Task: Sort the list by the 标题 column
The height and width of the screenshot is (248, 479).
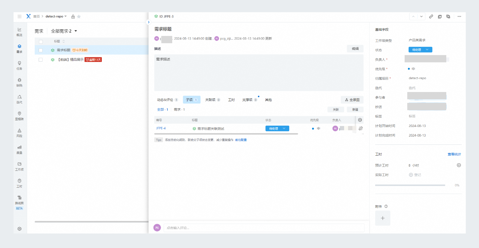Action: (60, 41)
